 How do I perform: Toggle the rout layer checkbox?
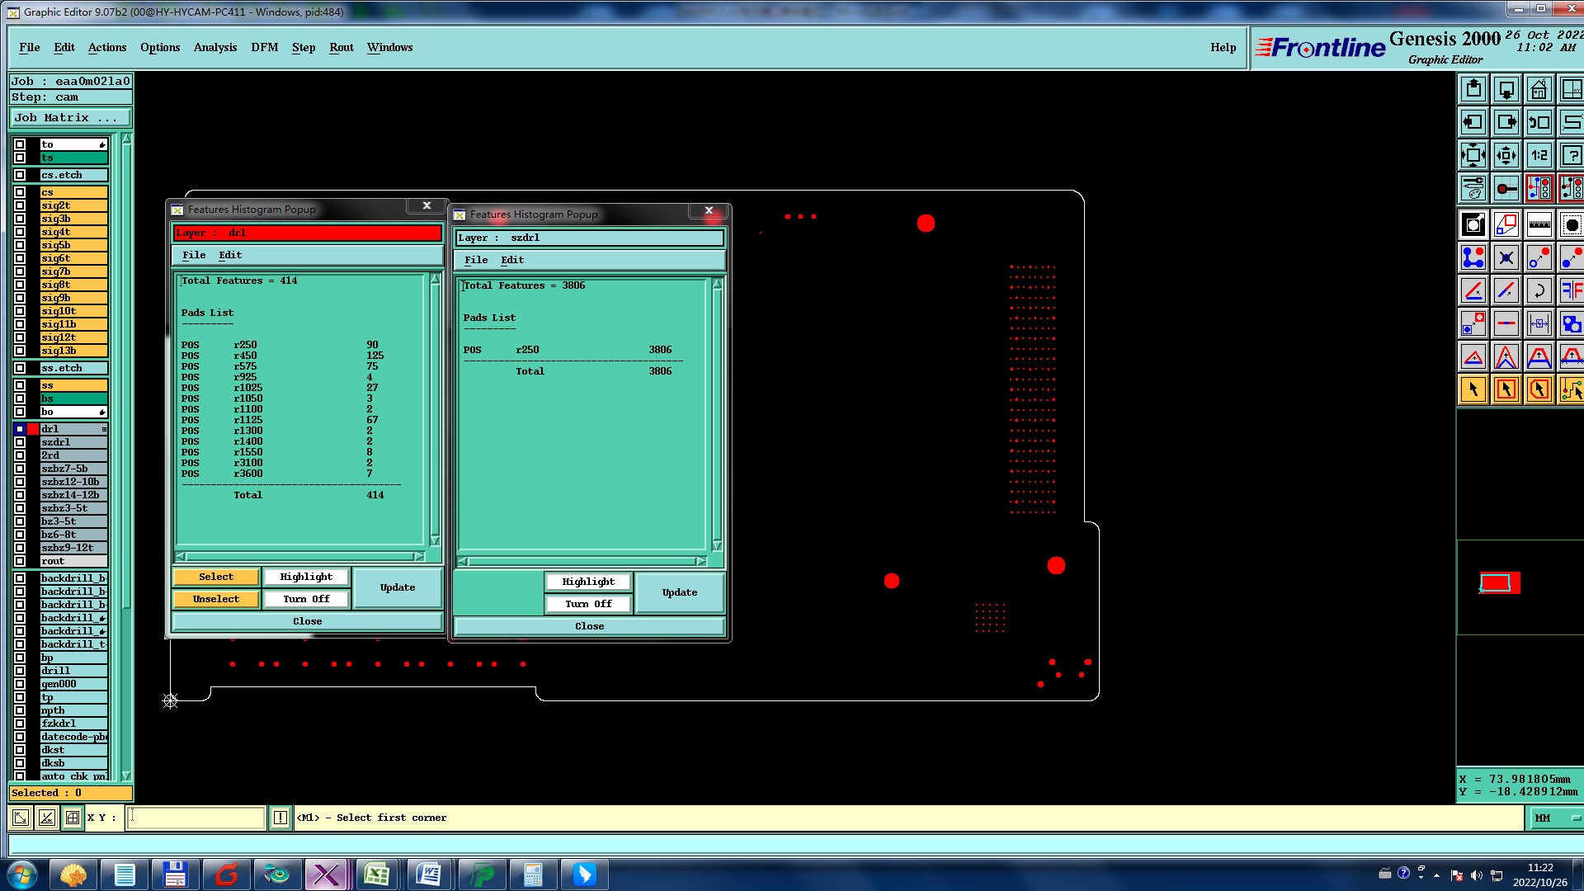20,561
